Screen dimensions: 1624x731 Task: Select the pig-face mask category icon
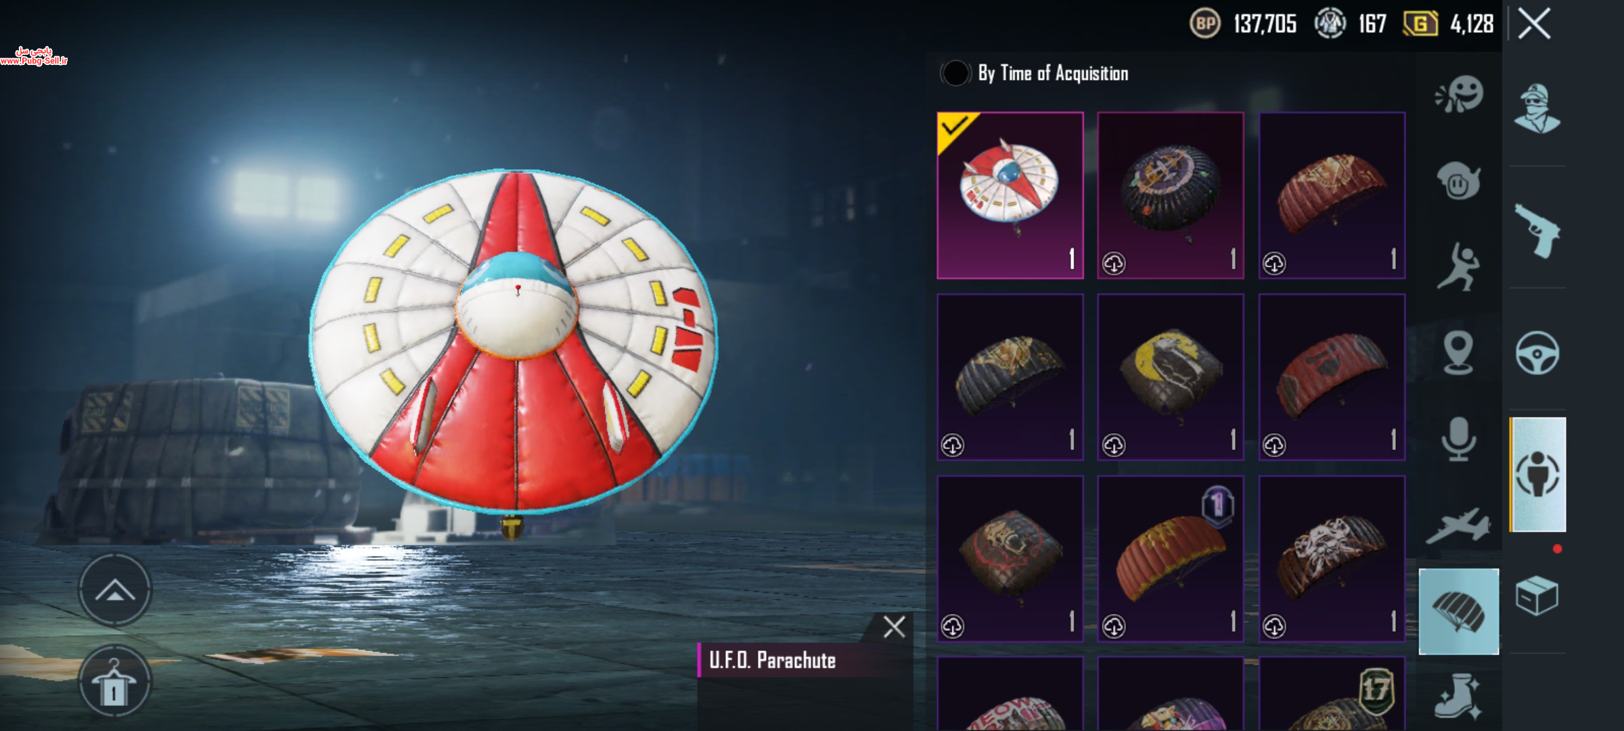tap(1459, 181)
